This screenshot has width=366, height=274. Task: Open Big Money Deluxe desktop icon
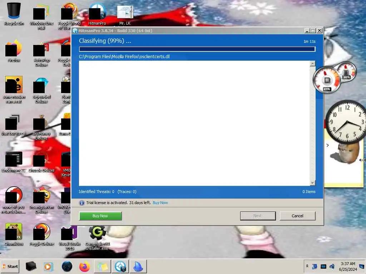(x=41, y=127)
